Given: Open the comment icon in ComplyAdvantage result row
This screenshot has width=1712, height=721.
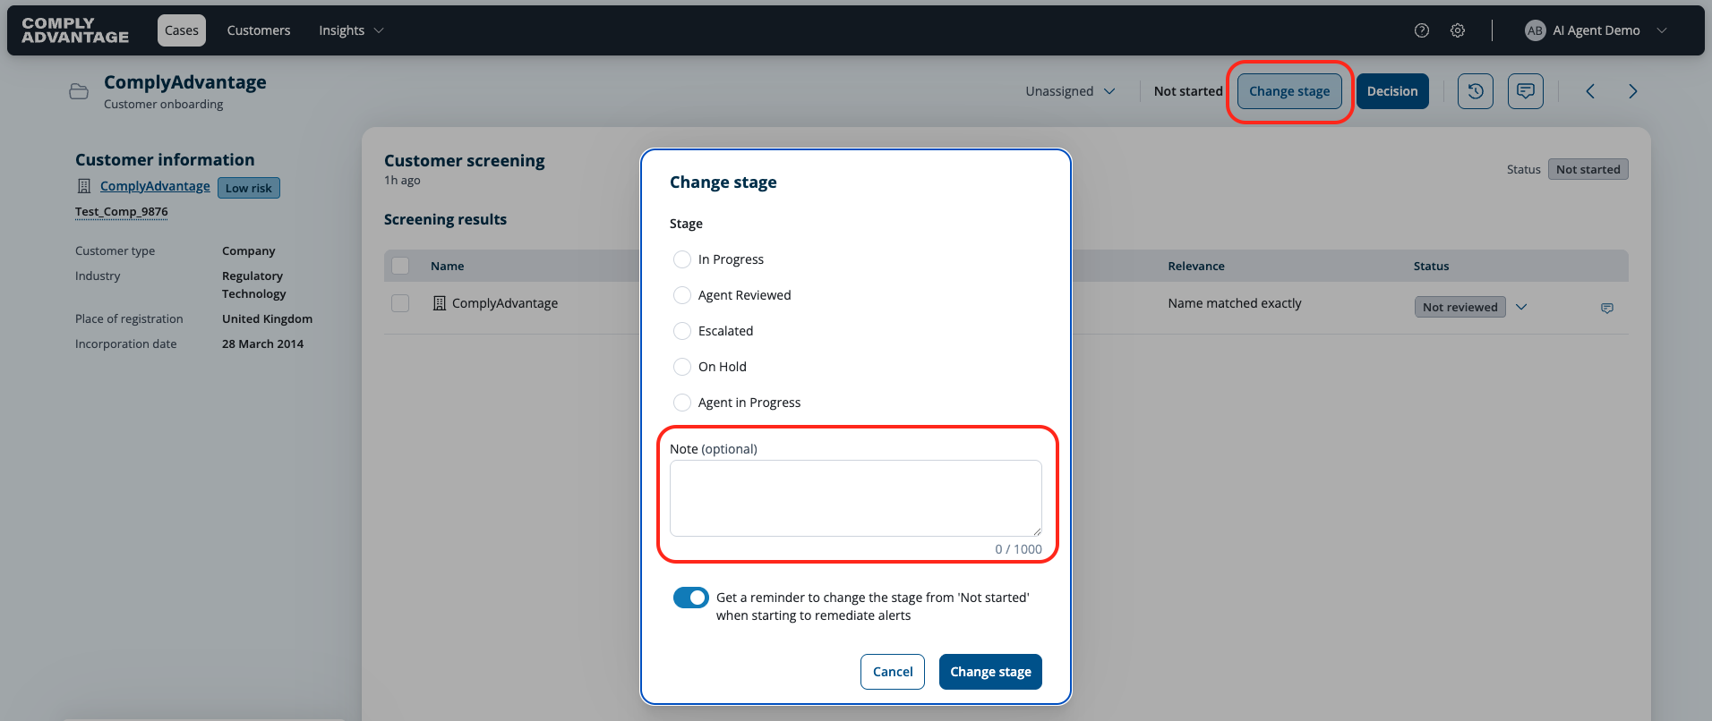Looking at the screenshot, I should pyautogui.click(x=1607, y=308).
